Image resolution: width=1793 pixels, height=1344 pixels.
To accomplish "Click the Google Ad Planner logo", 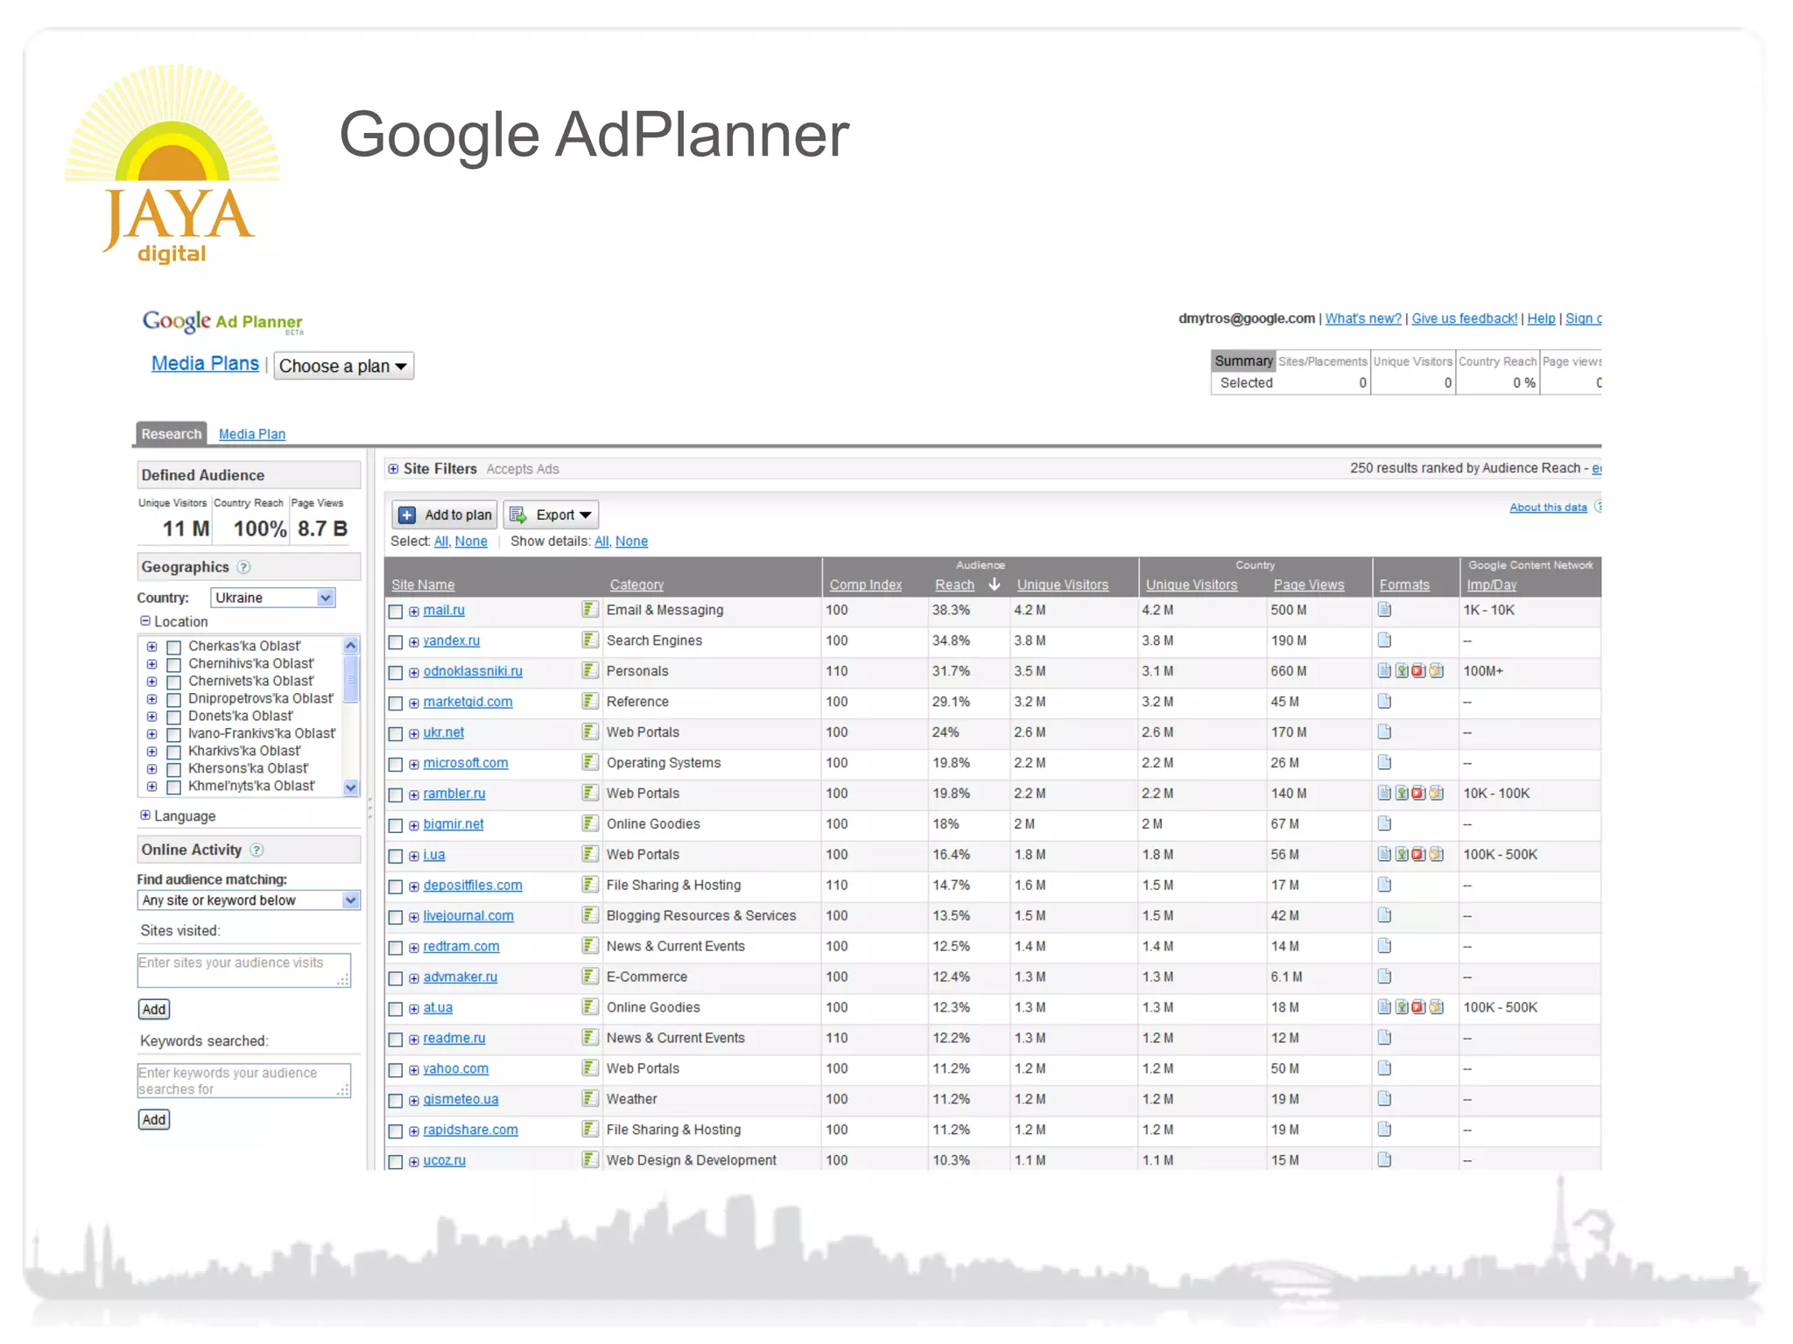I will click(x=222, y=322).
